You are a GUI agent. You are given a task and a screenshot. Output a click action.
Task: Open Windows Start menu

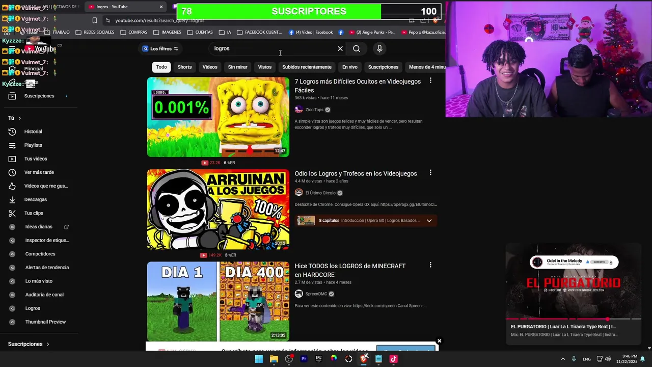click(x=259, y=359)
